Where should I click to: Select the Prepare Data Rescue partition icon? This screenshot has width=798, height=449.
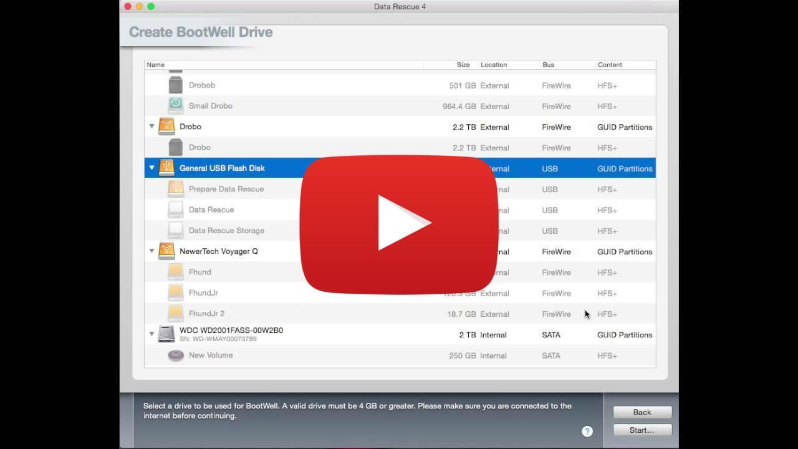click(x=175, y=189)
